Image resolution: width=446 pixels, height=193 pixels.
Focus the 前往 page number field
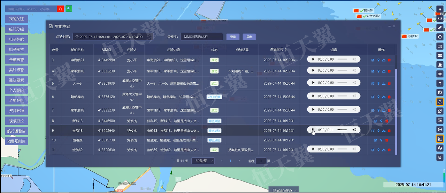click(261, 161)
